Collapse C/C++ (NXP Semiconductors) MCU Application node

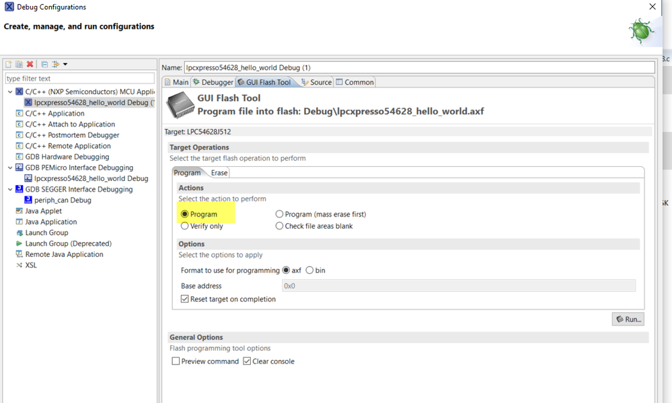click(10, 91)
